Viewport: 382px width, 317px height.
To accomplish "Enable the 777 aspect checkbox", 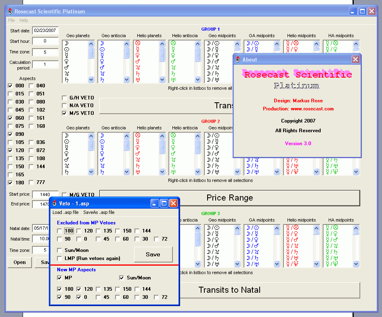I will click(x=31, y=182).
